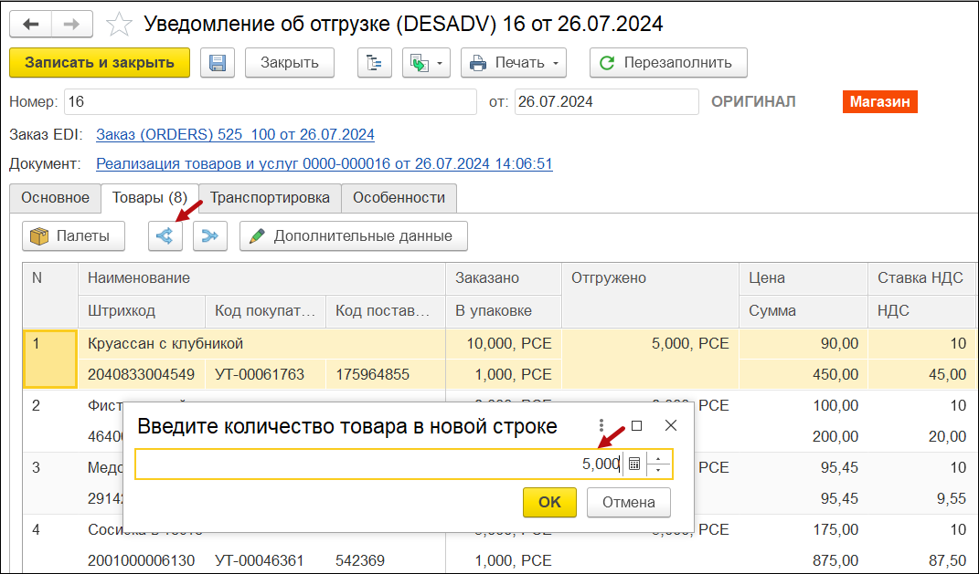Image resolution: width=979 pixels, height=574 pixels.
Task: Go back with the left arrow button
Action: [30, 25]
